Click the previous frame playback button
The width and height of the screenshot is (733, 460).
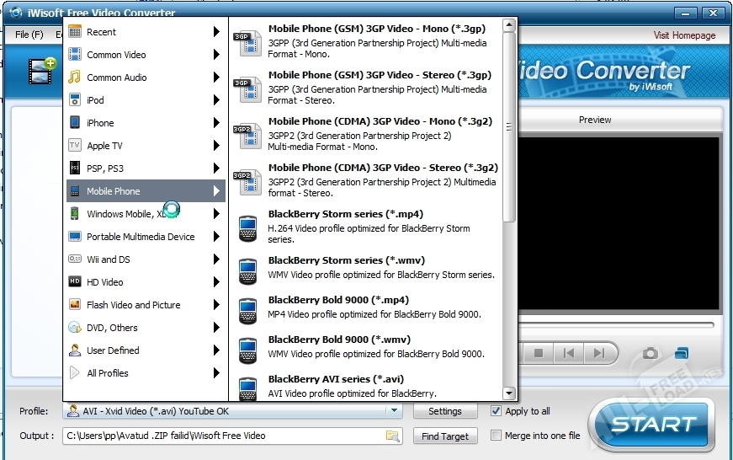point(569,353)
